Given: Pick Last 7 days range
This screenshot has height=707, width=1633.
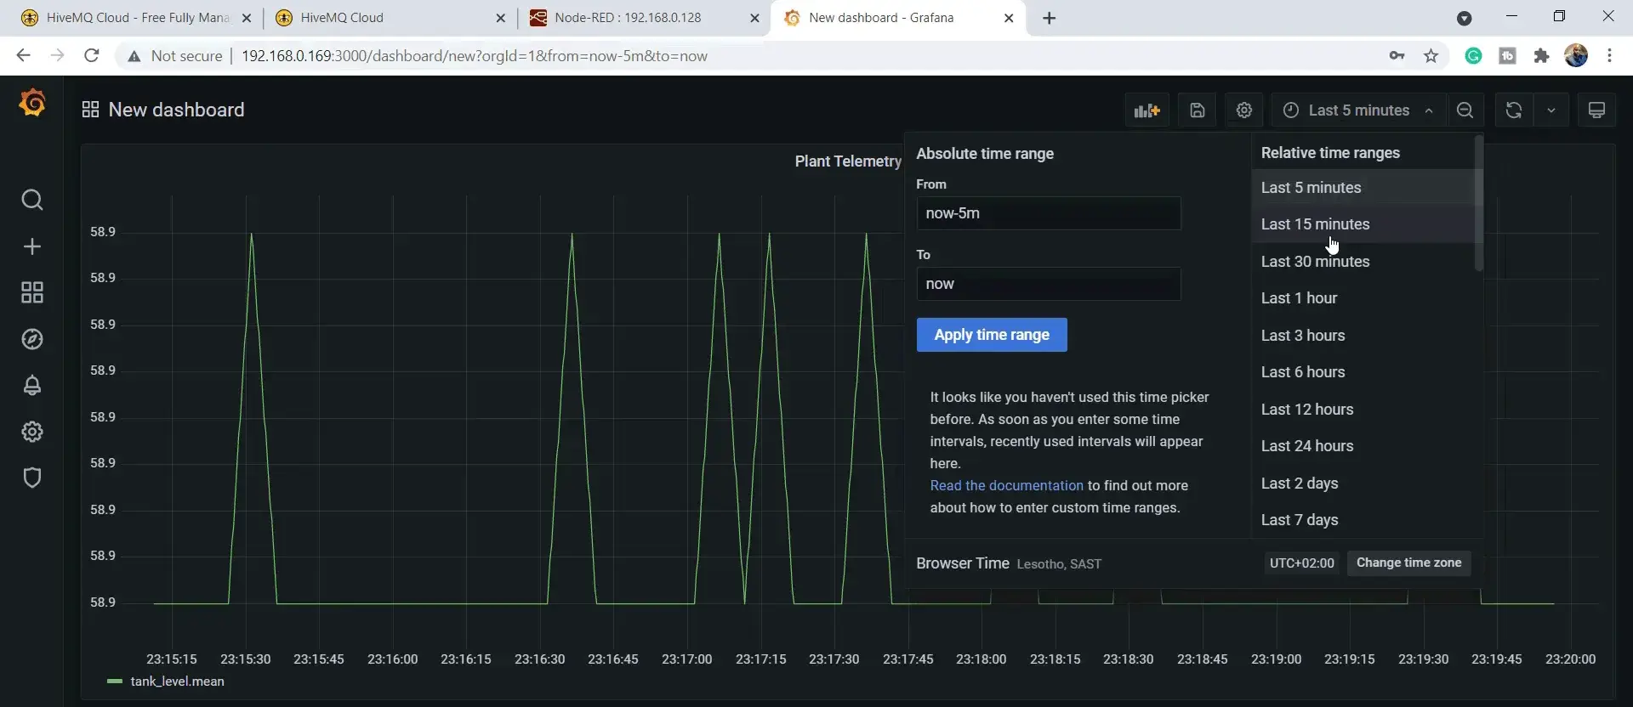Looking at the screenshot, I should (1363, 520).
